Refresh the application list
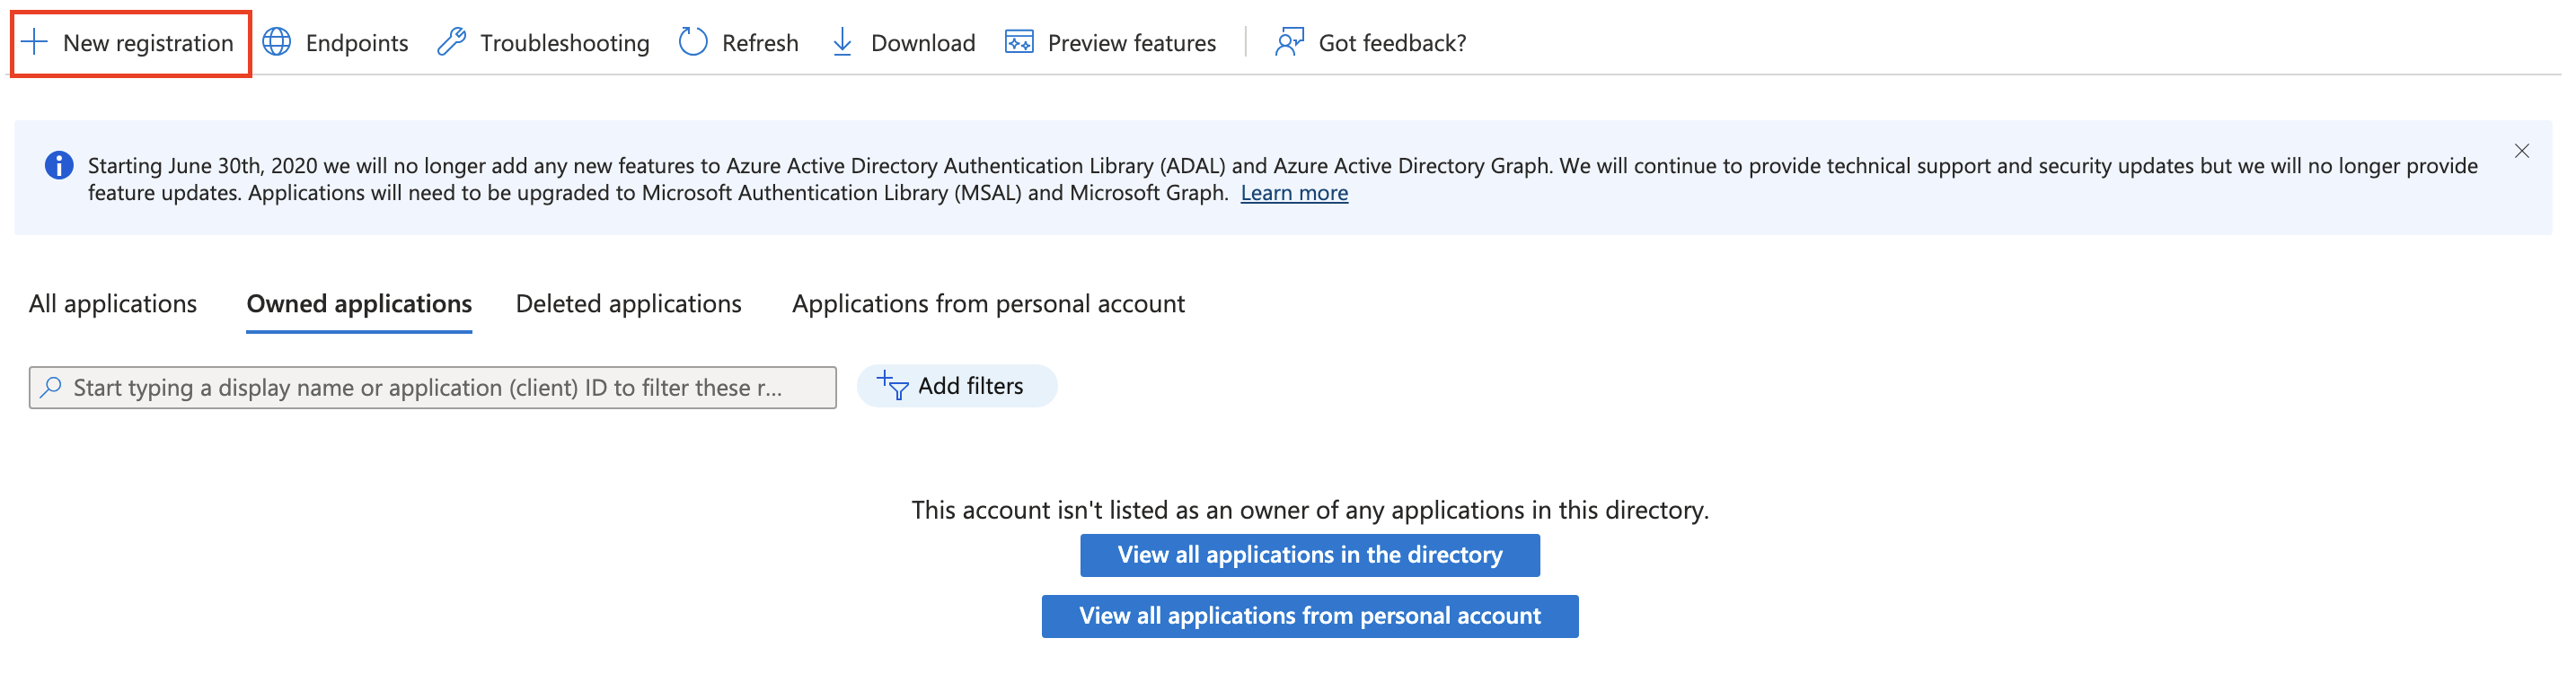Viewport: 2576px width, 682px height. 738,43
